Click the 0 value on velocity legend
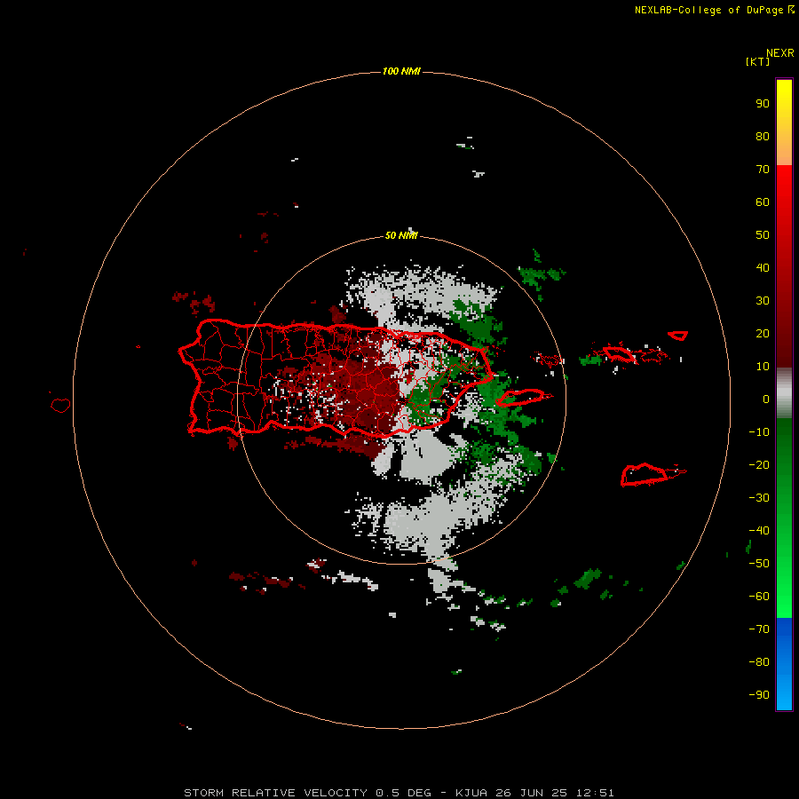799x799 pixels. [x=766, y=399]
